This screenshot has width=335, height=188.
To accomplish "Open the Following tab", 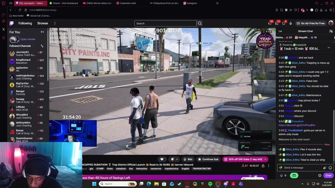I will point(25,23).
